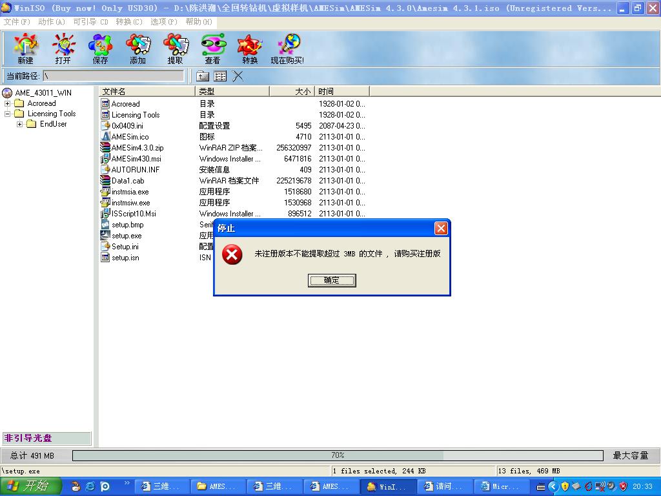
Task: Click the 20:33 system clock
Action: tap(642, 486)
